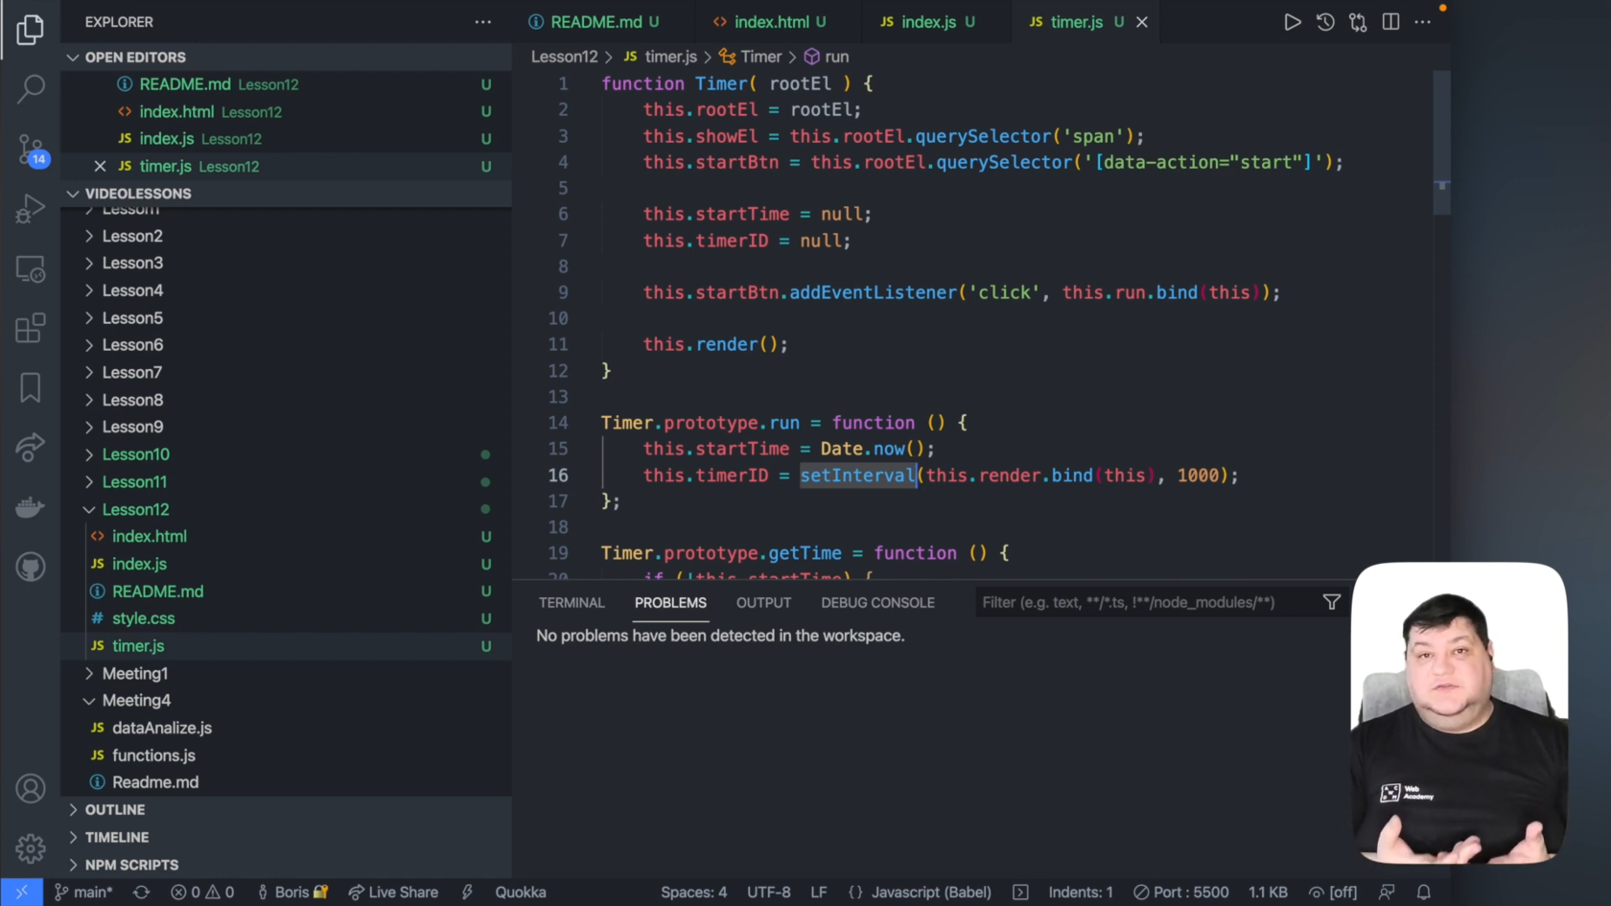
Task: Open the Search view in activity bar
Action: (31, 89)
